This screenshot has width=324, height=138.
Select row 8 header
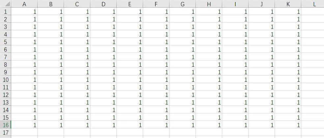(x=5, y=64)
